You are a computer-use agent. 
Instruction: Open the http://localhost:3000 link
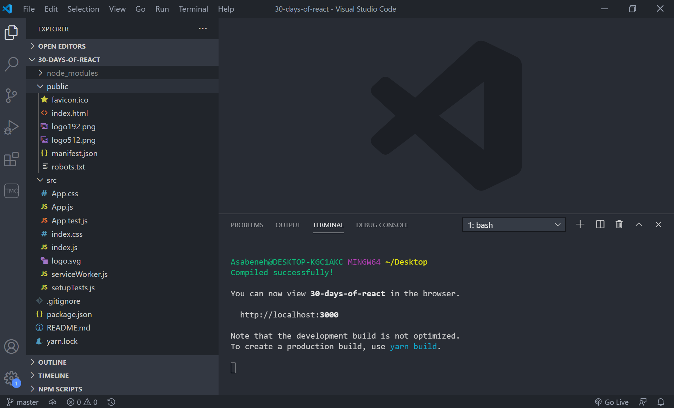(289, 315)
